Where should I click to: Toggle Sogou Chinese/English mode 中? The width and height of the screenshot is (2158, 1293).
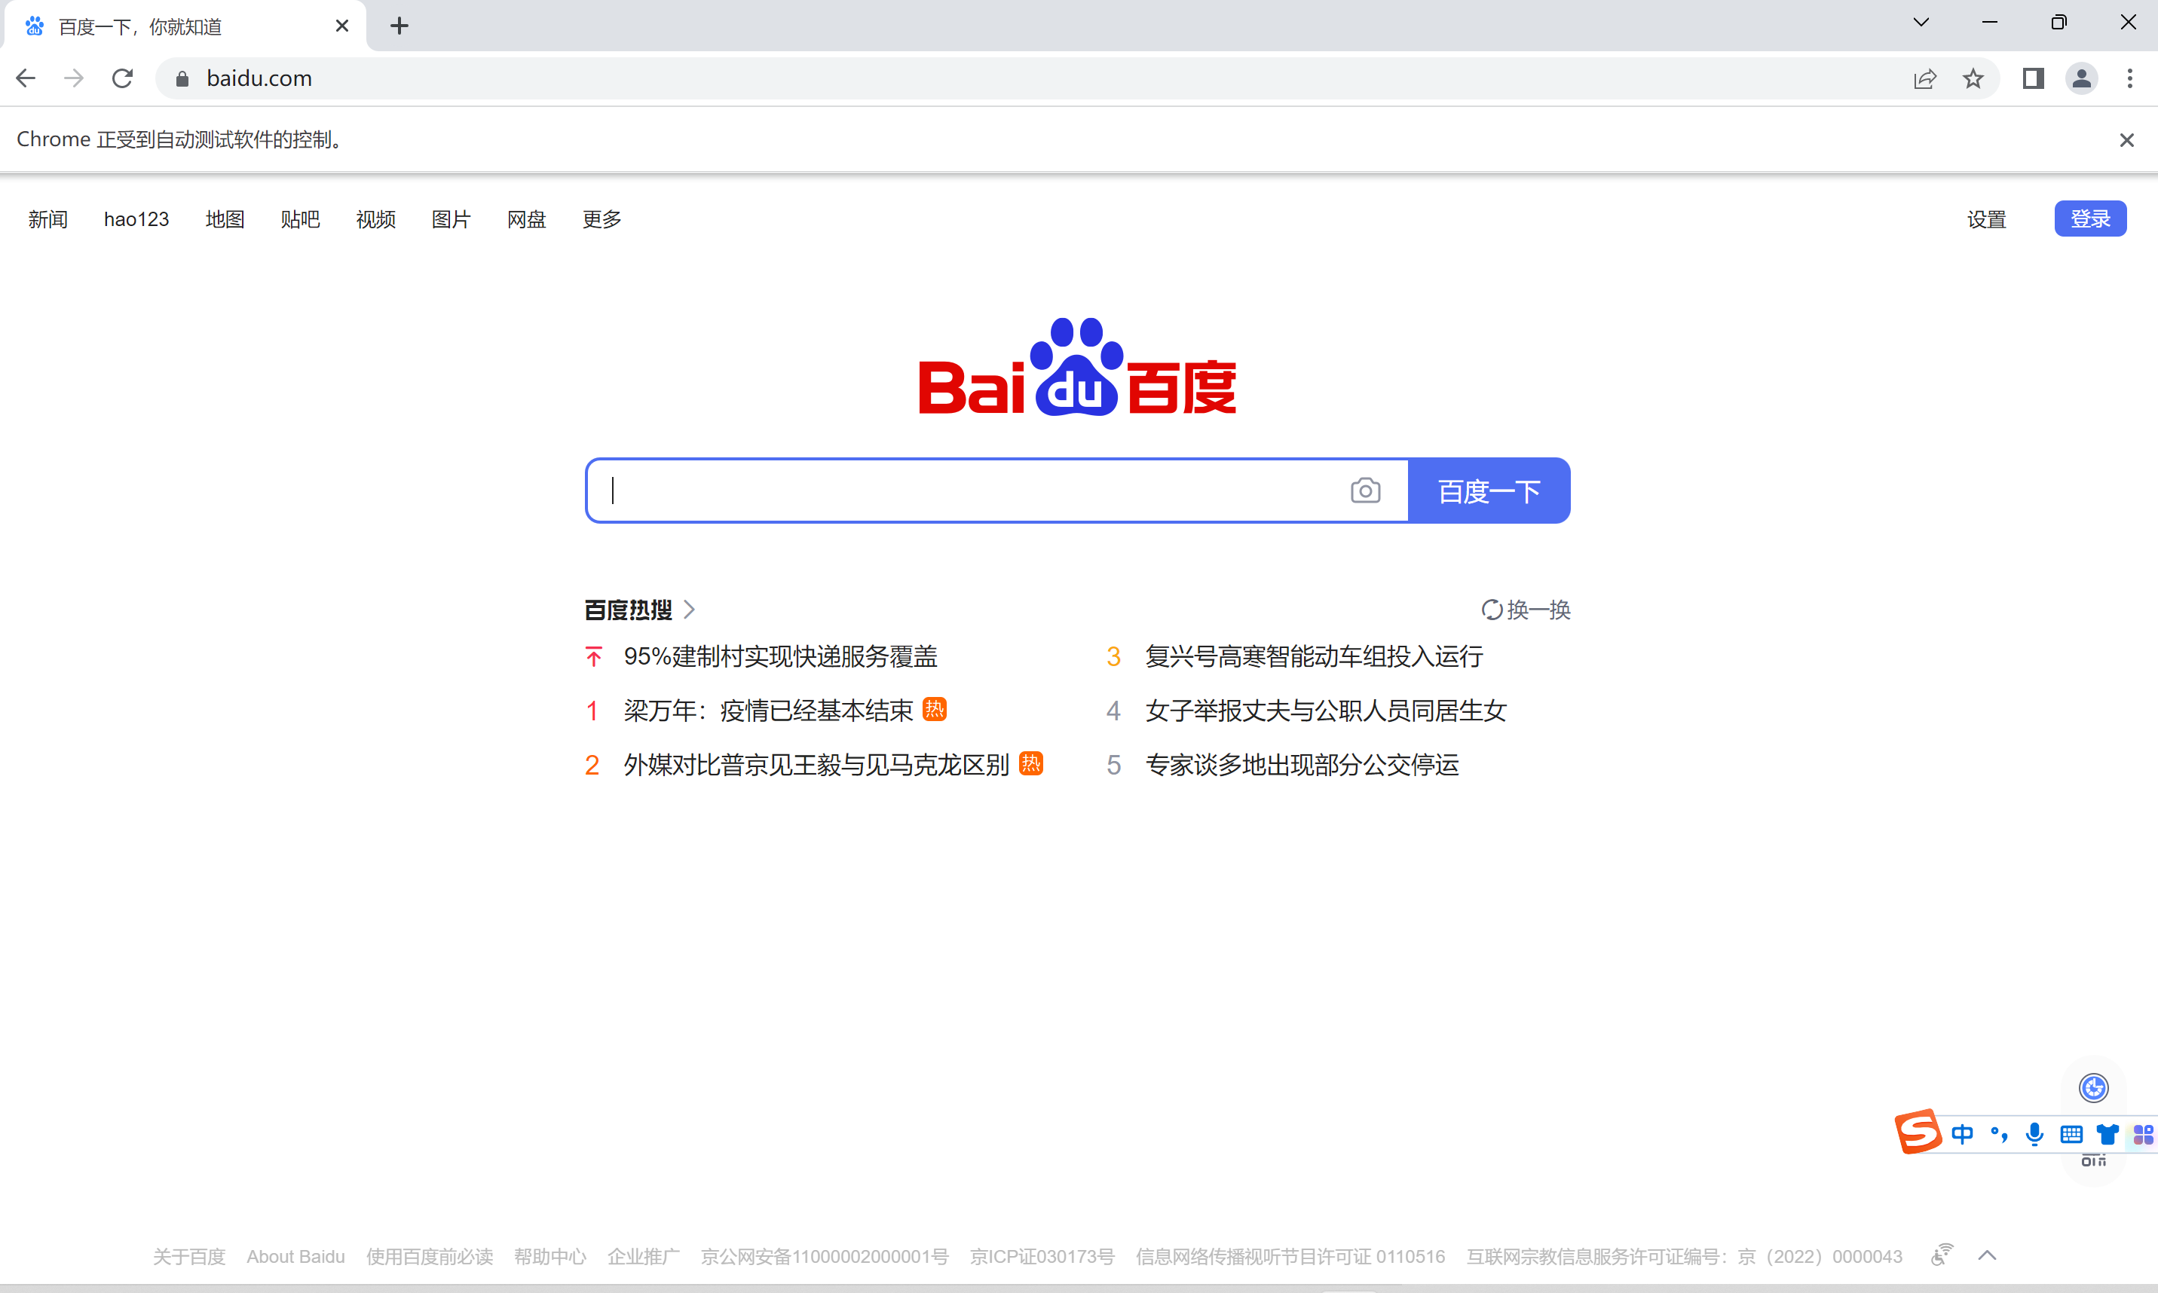(x=1962, y=1133)
